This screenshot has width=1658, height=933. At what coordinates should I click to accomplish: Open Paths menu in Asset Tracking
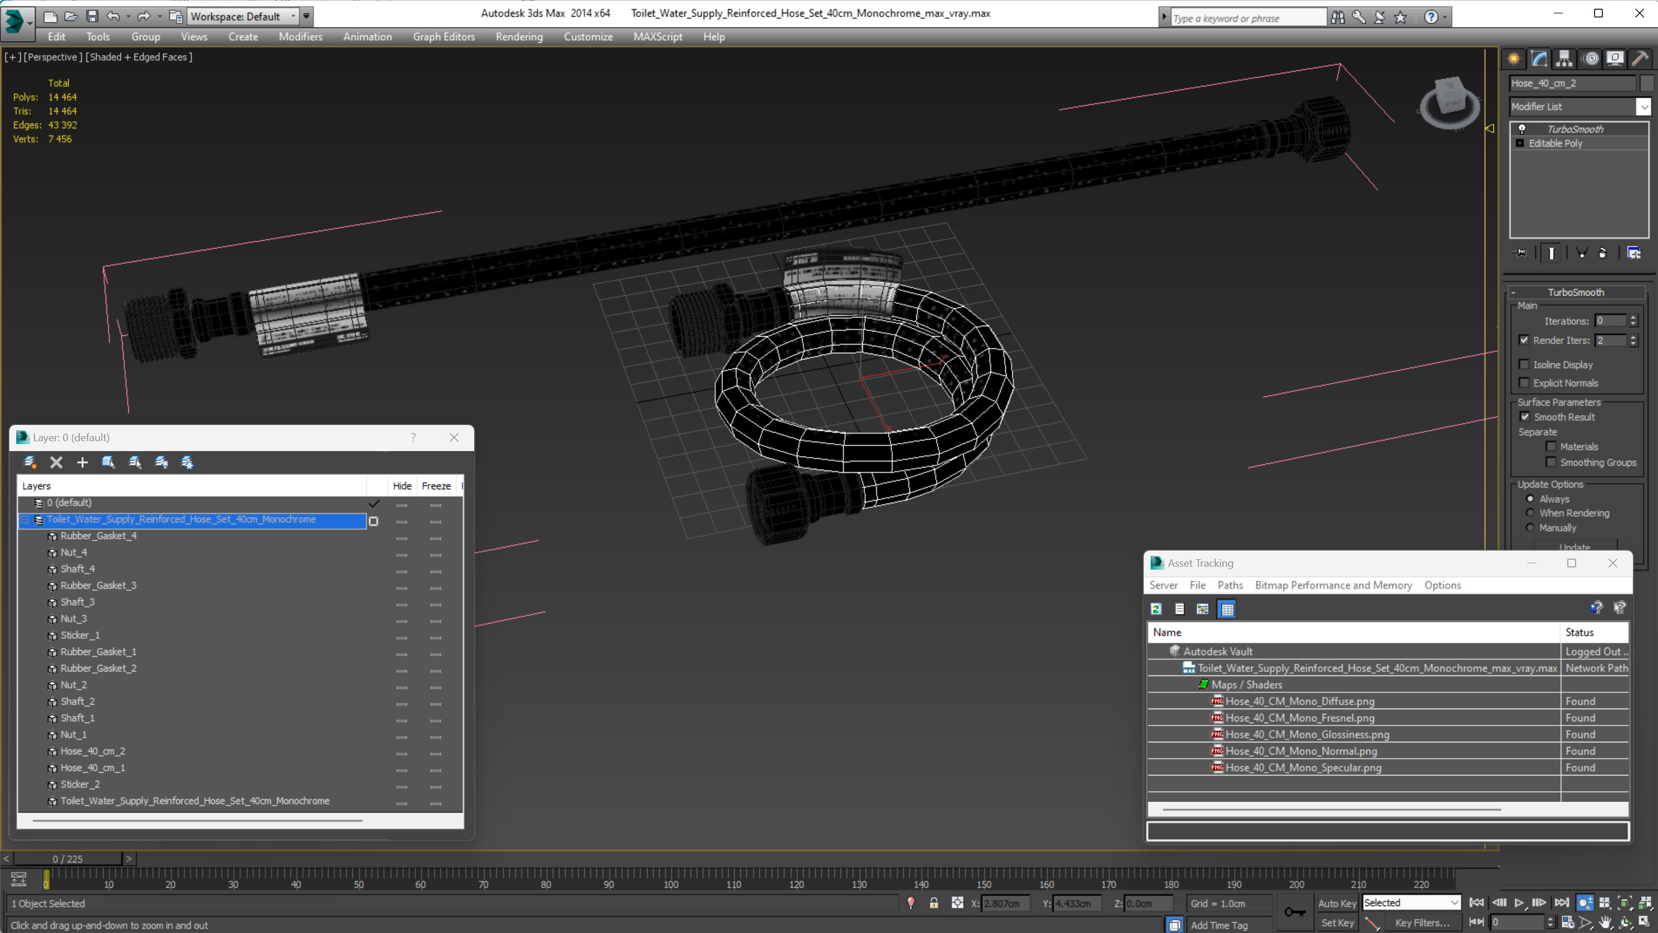click(x=1229, y=585)
